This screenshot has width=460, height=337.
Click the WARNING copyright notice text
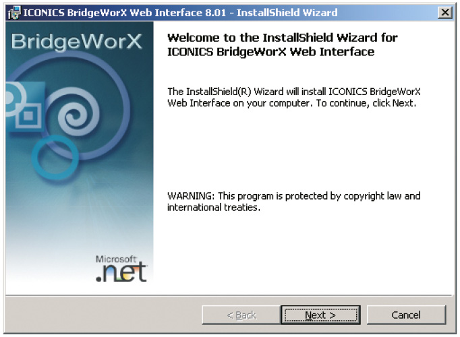(x=293, y=195)
